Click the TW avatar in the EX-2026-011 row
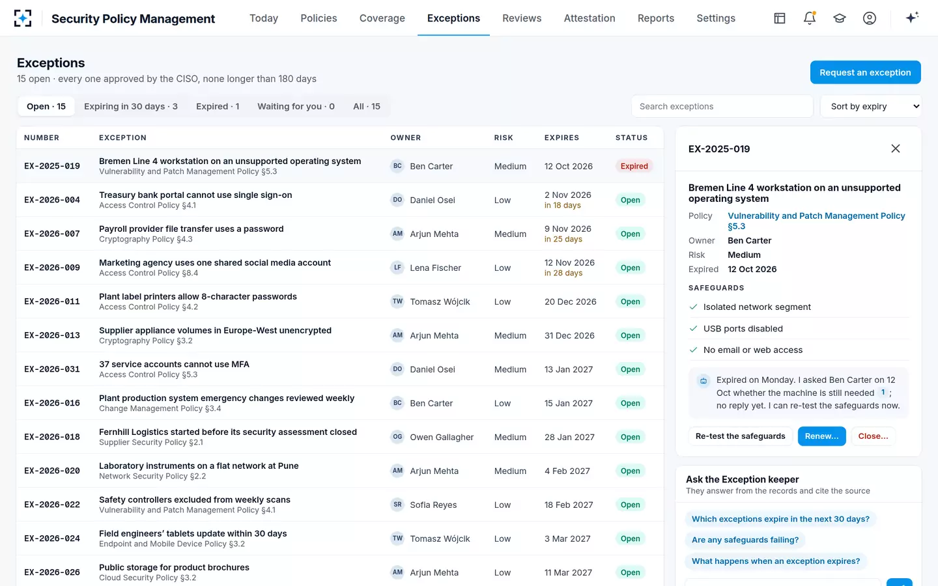Viewport: 938px width, 586px height. tap(397, 301)
